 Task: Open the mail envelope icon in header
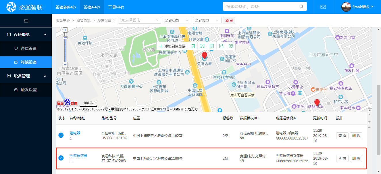point(323,7)
